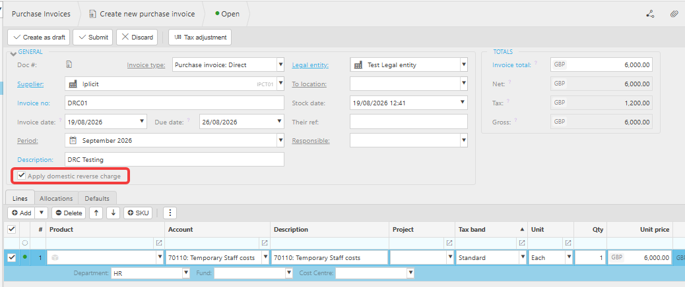The image size is (685, 287).
Task: Click the Legal entity building icon
Action: point(358,65)
